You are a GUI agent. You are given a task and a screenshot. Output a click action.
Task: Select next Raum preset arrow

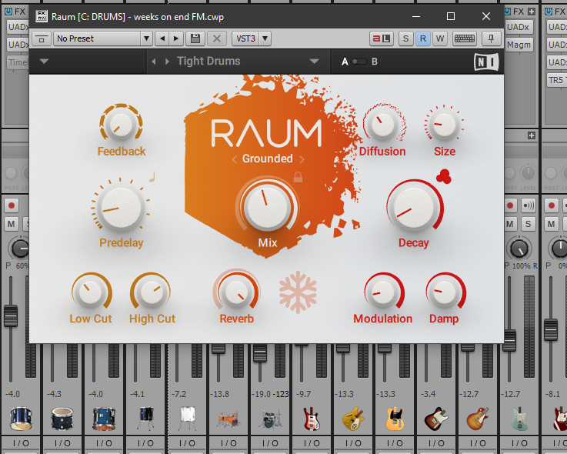pos(167,62)
